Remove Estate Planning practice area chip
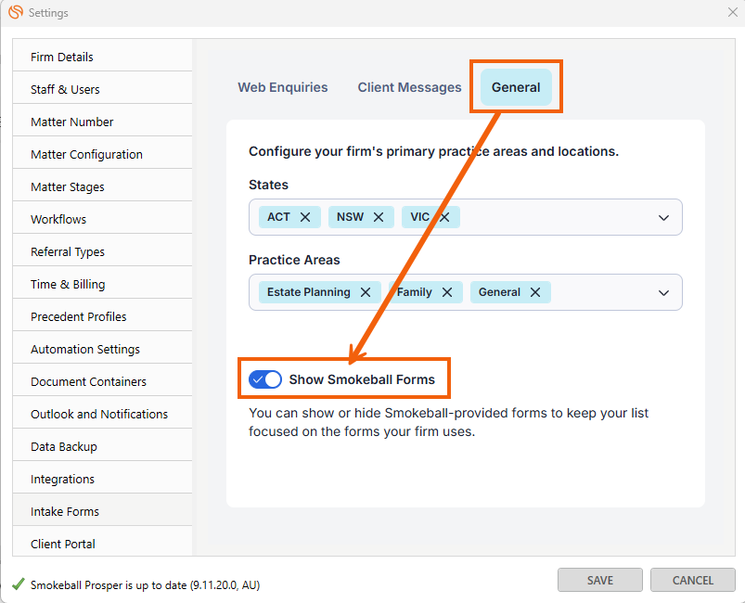 pos(366,292)
